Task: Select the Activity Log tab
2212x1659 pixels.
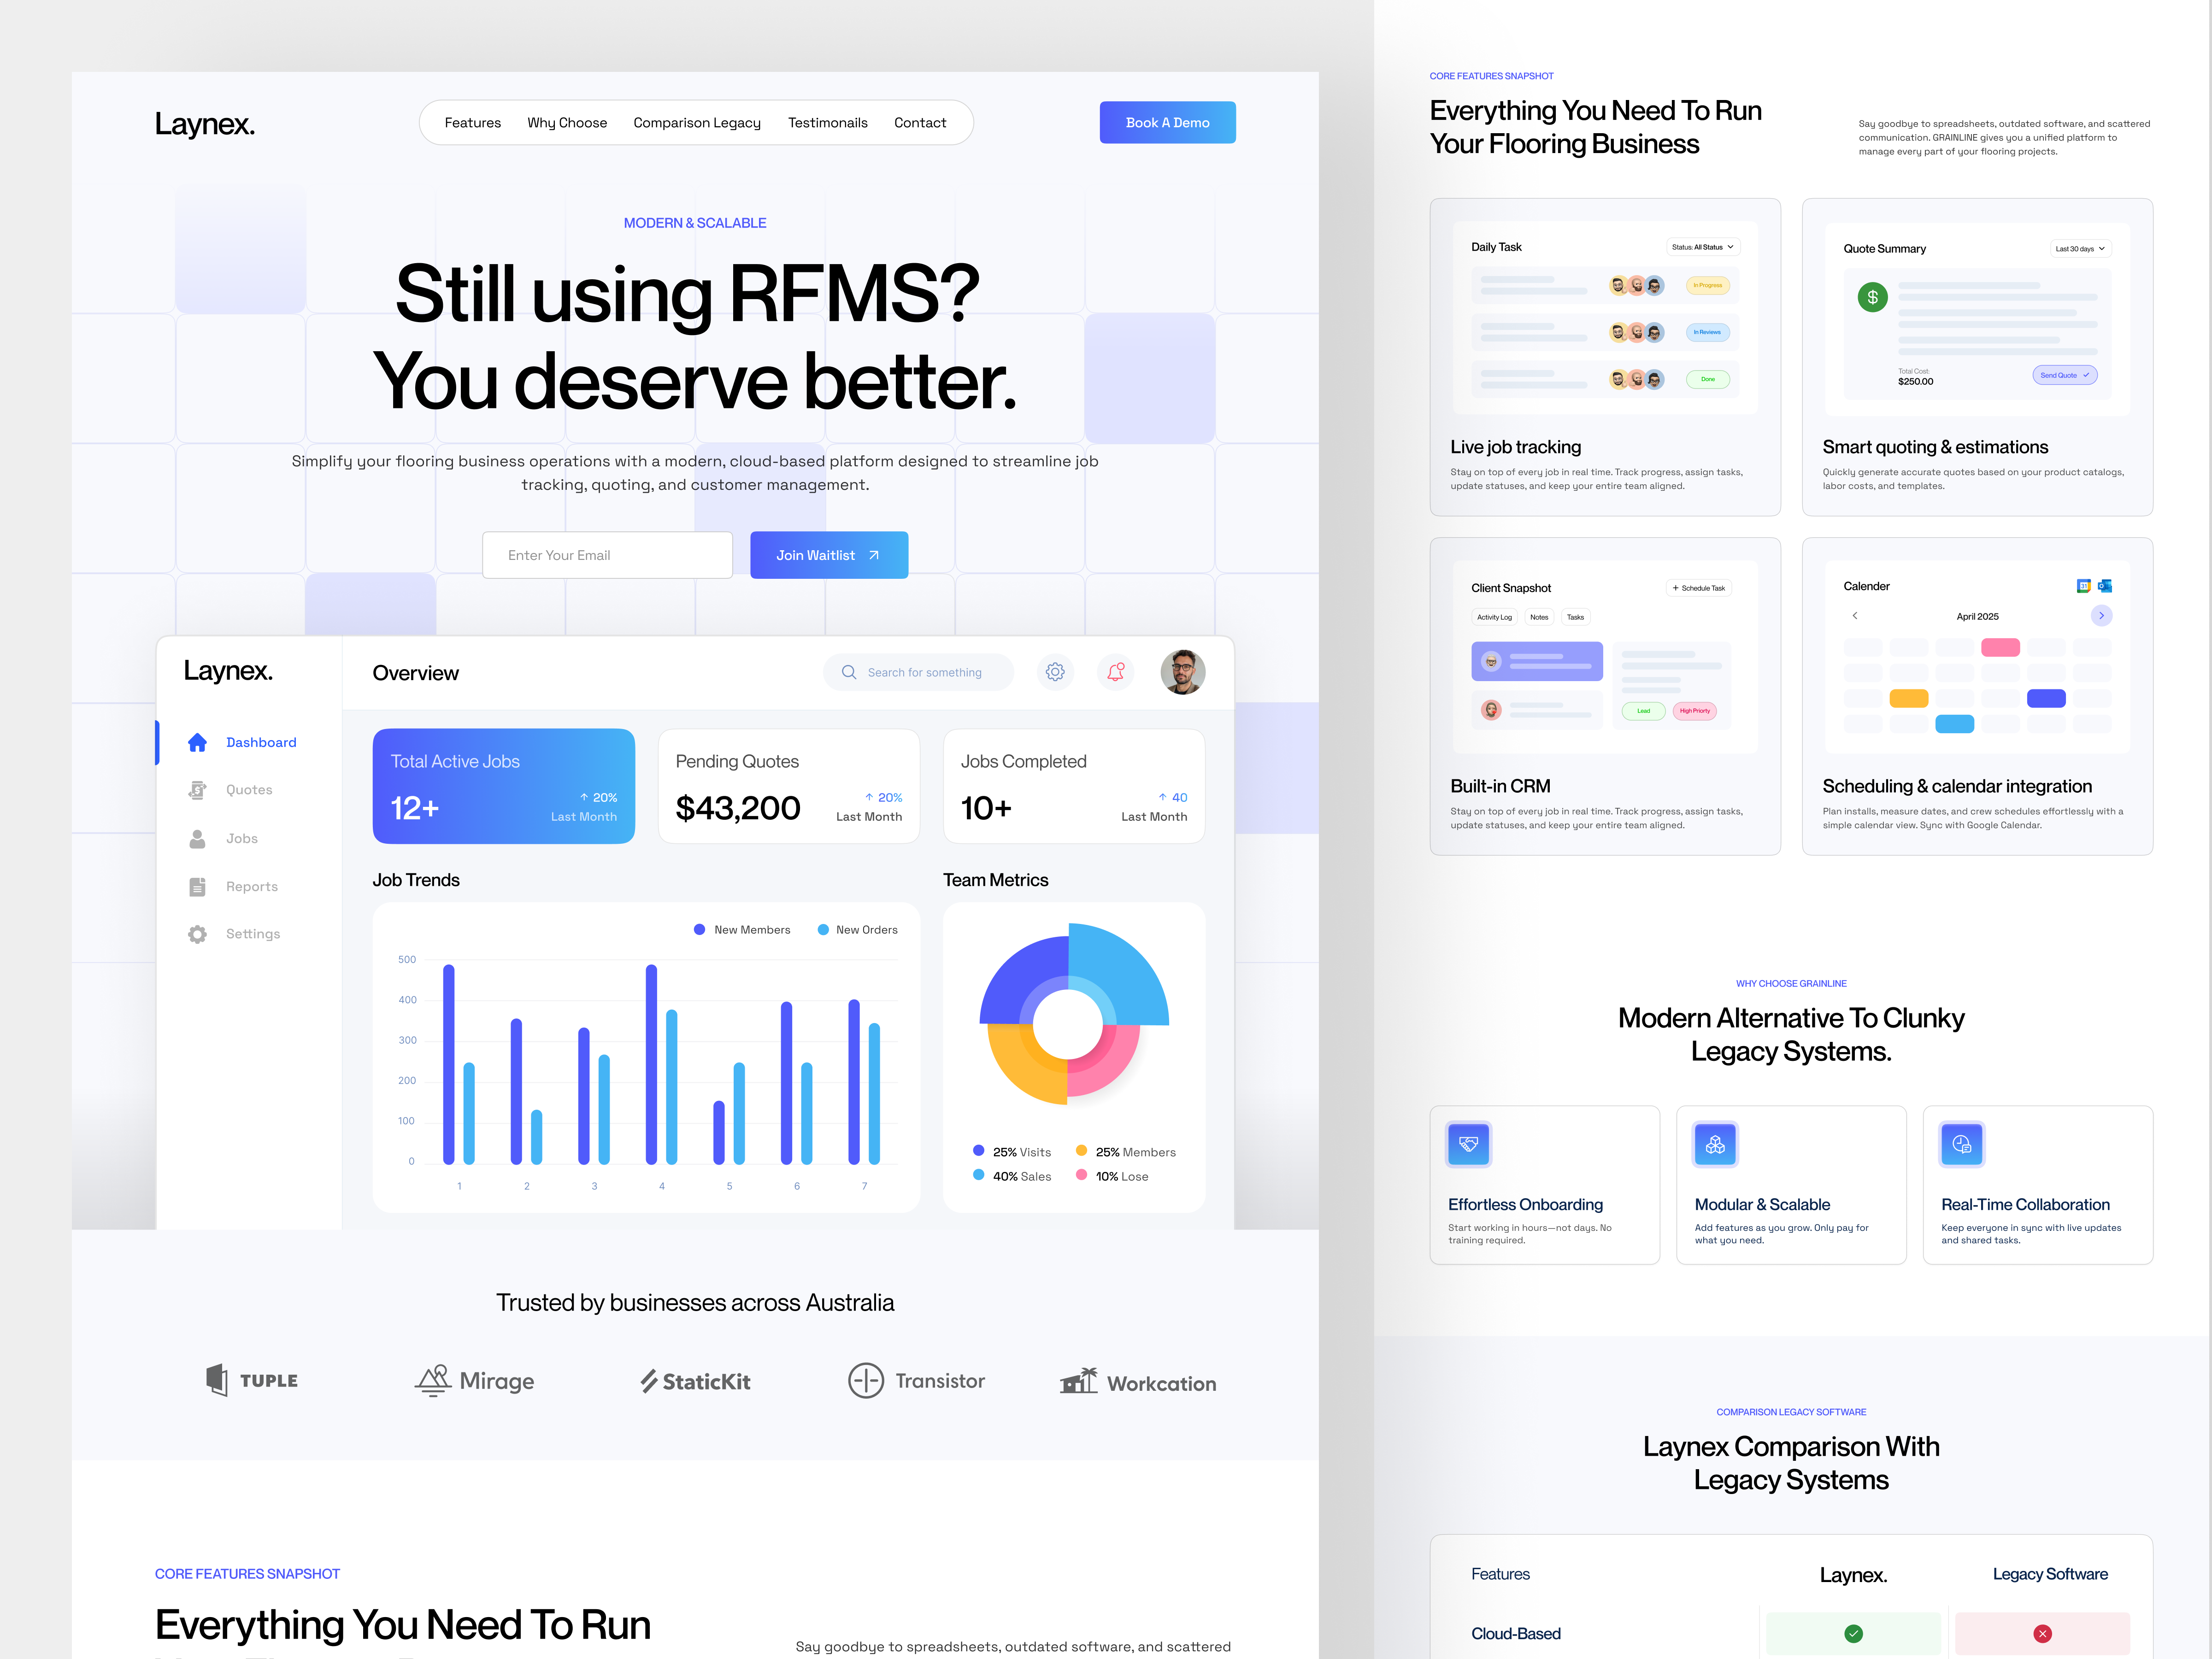Action: [1494, 617]
